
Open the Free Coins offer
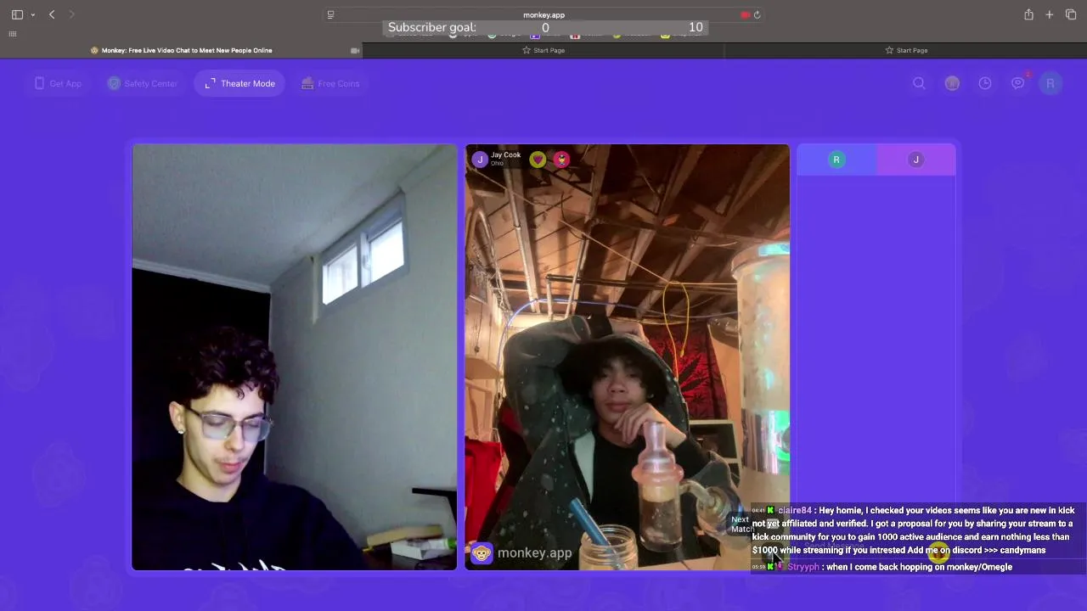click(330, 83)
